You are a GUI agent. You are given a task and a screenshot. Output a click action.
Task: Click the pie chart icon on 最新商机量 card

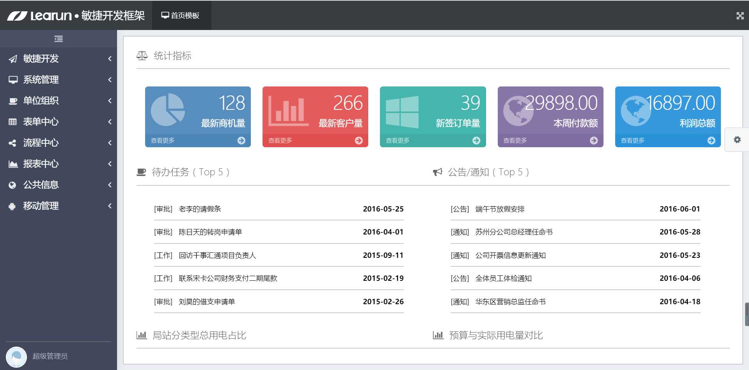(168, 109)
